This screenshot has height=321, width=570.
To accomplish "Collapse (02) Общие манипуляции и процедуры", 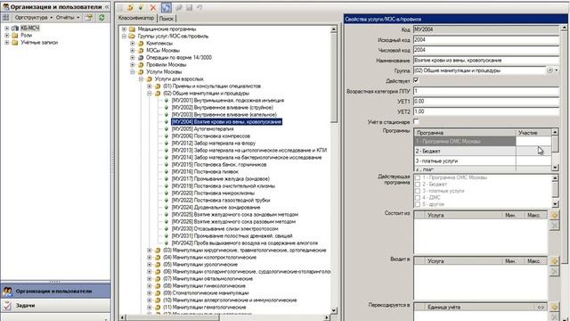I will [x=150, y=93].
